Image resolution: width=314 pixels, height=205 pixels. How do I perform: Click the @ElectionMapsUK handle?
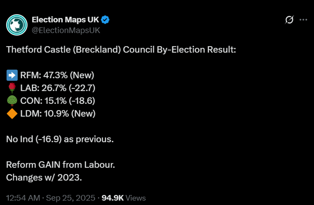pyautogui.click(x=66, y=30)
